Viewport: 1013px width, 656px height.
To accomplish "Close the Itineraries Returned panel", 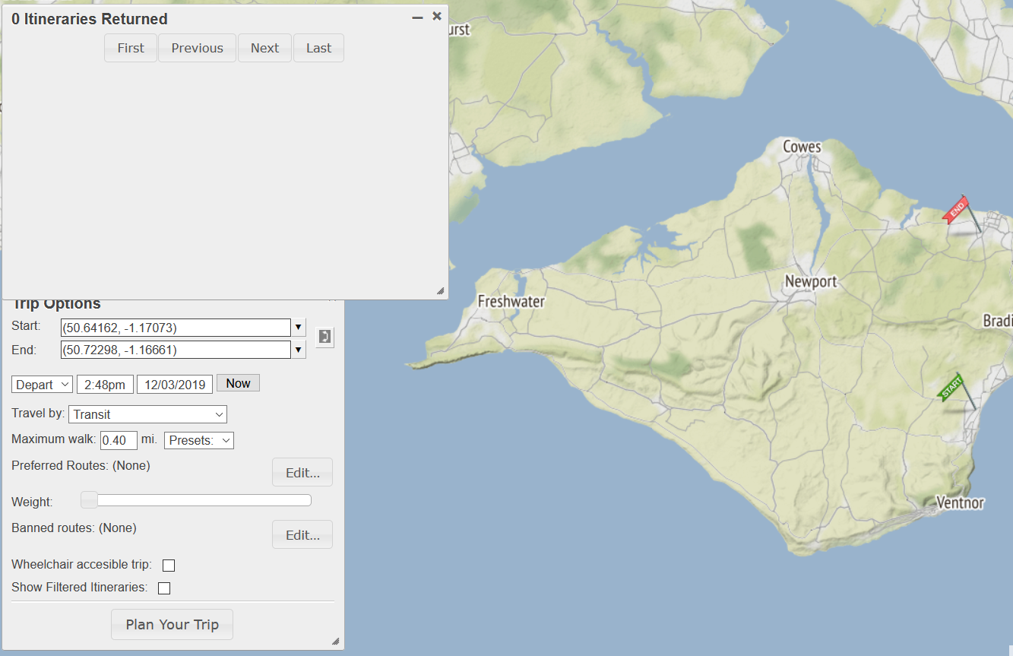I will 437,16.
